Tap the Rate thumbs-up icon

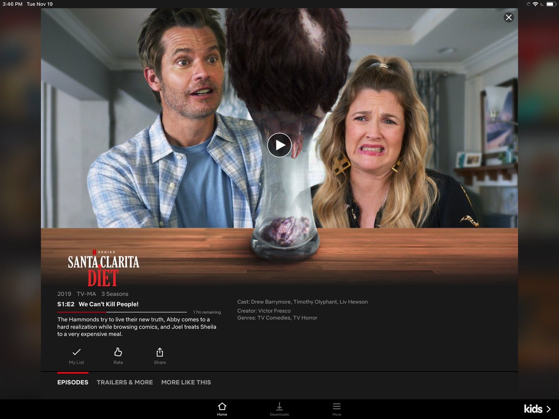[x=118, y=352]
